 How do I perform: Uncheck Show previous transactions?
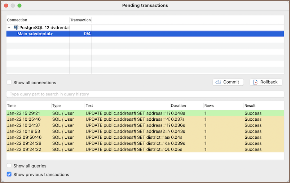click(9, 175)
